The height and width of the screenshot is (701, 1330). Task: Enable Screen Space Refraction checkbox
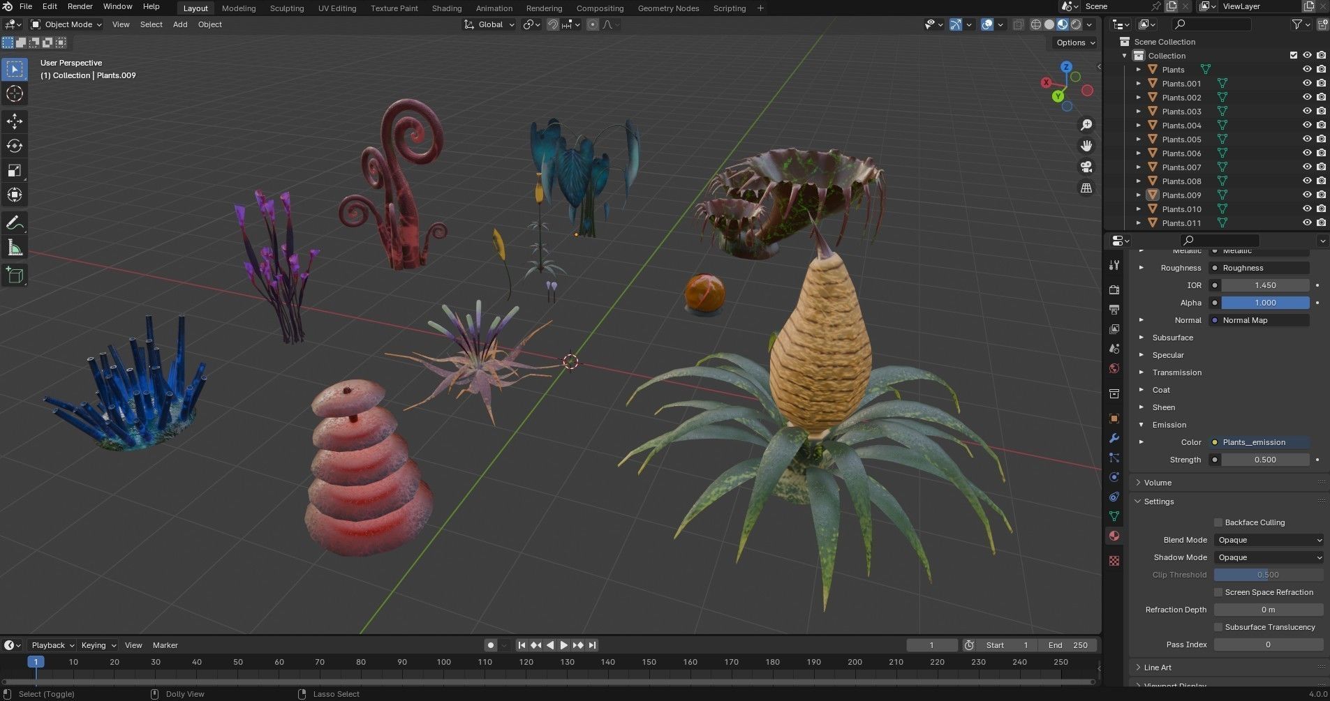click(1218, 592)
